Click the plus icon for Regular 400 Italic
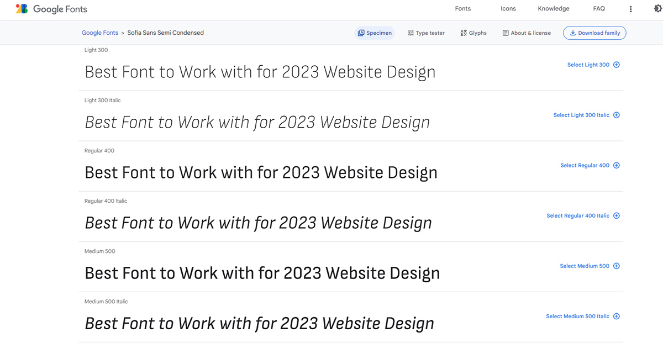This screenshot has width=663, height=348. click(x=617, y=215)
